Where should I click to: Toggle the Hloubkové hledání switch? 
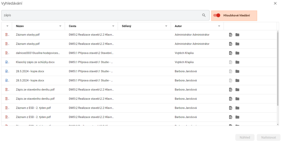pyautogui.click(x=217, y=15)
